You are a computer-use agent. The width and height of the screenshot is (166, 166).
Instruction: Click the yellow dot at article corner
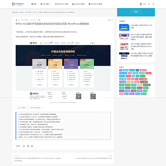tap(111, 20)
